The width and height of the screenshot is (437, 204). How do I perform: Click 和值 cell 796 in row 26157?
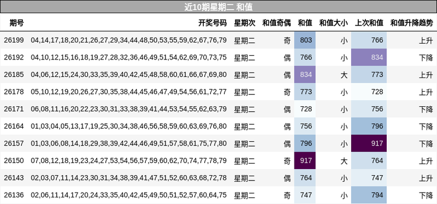(305, 143)
